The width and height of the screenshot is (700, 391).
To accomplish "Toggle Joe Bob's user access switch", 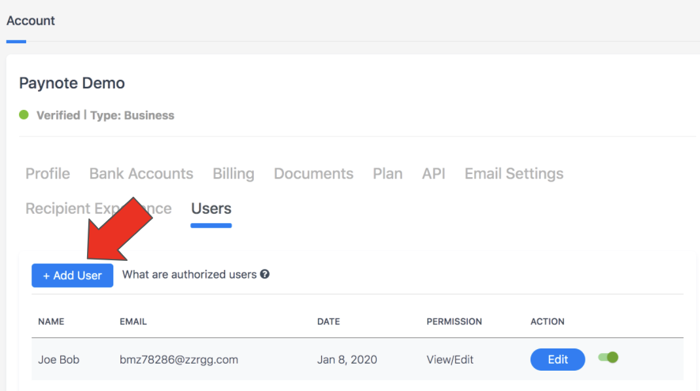I will pyautogui.click(x=608, y=358).
